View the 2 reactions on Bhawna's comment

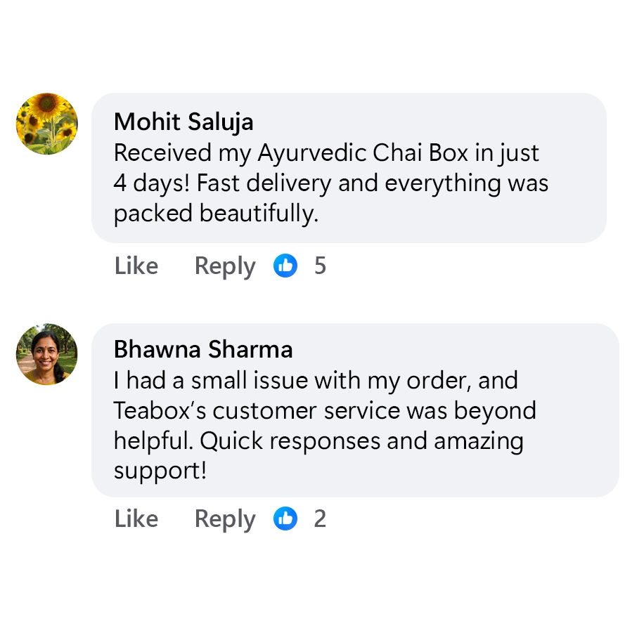coord(320,519)
